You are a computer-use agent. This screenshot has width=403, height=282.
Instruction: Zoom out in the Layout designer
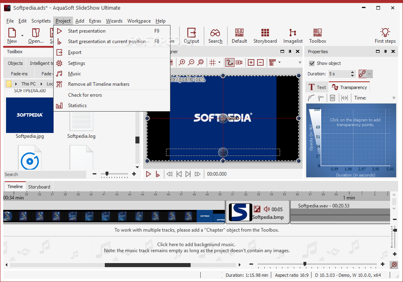coord(191,62)
